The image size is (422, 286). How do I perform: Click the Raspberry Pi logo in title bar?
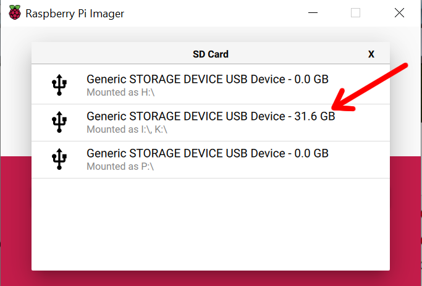[x=15, y=12]
